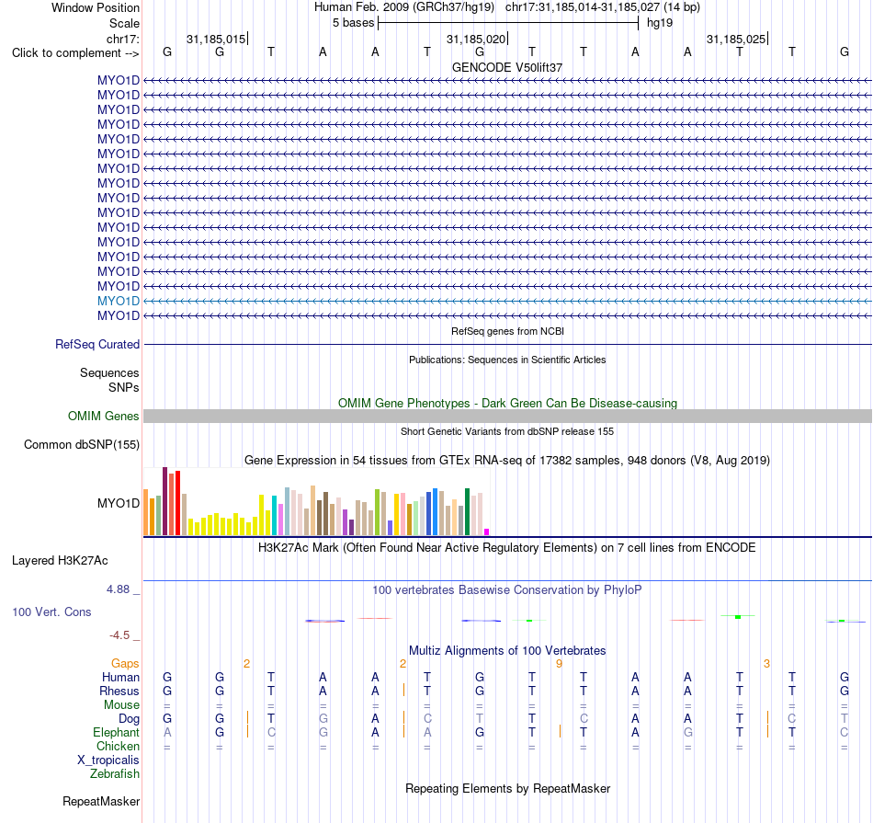Select the 'Rhesus' alignment row label
This screenshot has width=873, height=823.
[119, 691]
